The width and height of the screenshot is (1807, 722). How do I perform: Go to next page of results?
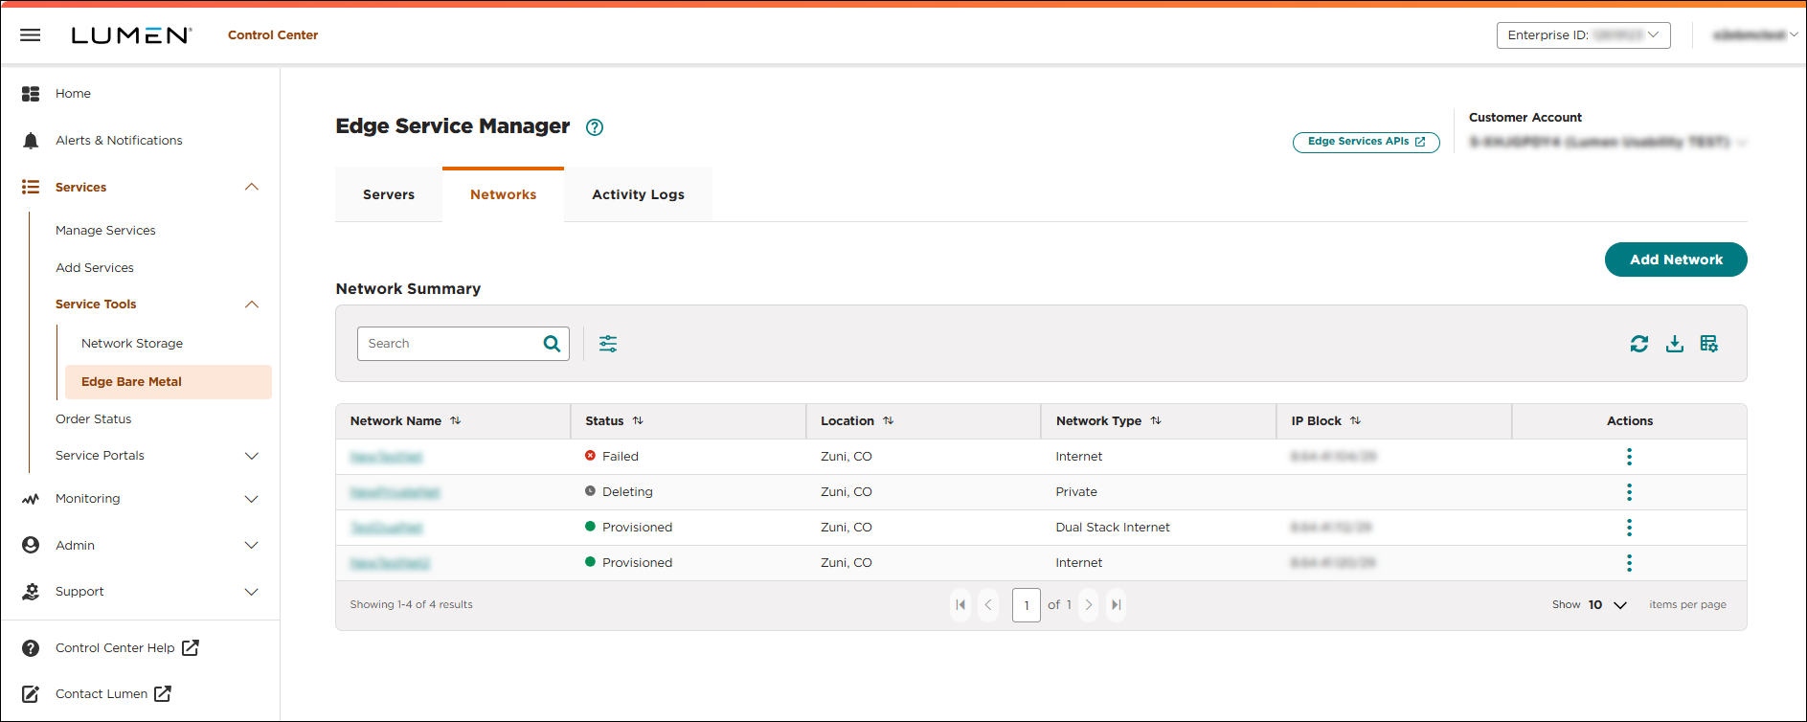(1089, 605)
